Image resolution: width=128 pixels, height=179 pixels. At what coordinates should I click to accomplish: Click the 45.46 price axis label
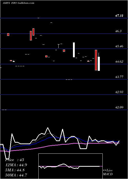119,46
